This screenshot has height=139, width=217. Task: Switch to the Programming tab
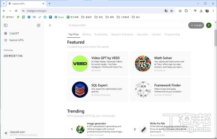tap(172, 34)
